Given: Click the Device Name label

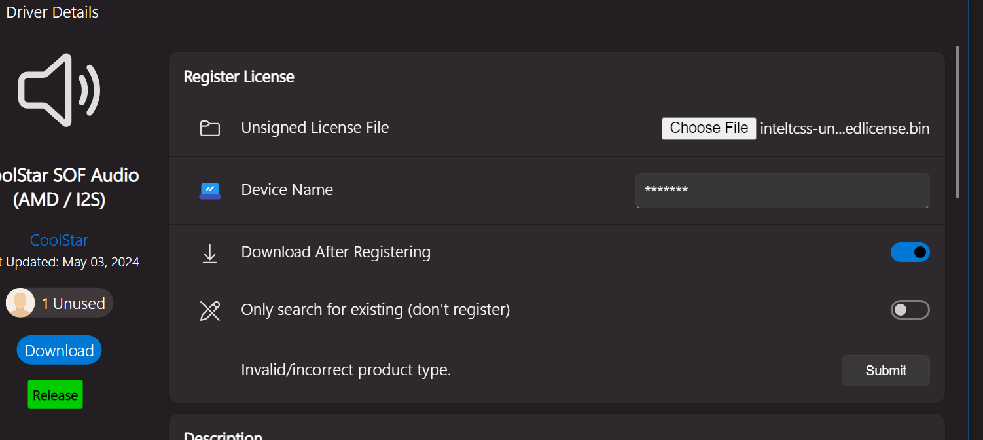Looking at the screenshot, I should coord(287,190).
